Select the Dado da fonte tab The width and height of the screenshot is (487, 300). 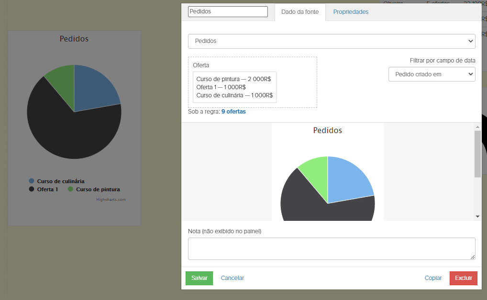[300, 12]
